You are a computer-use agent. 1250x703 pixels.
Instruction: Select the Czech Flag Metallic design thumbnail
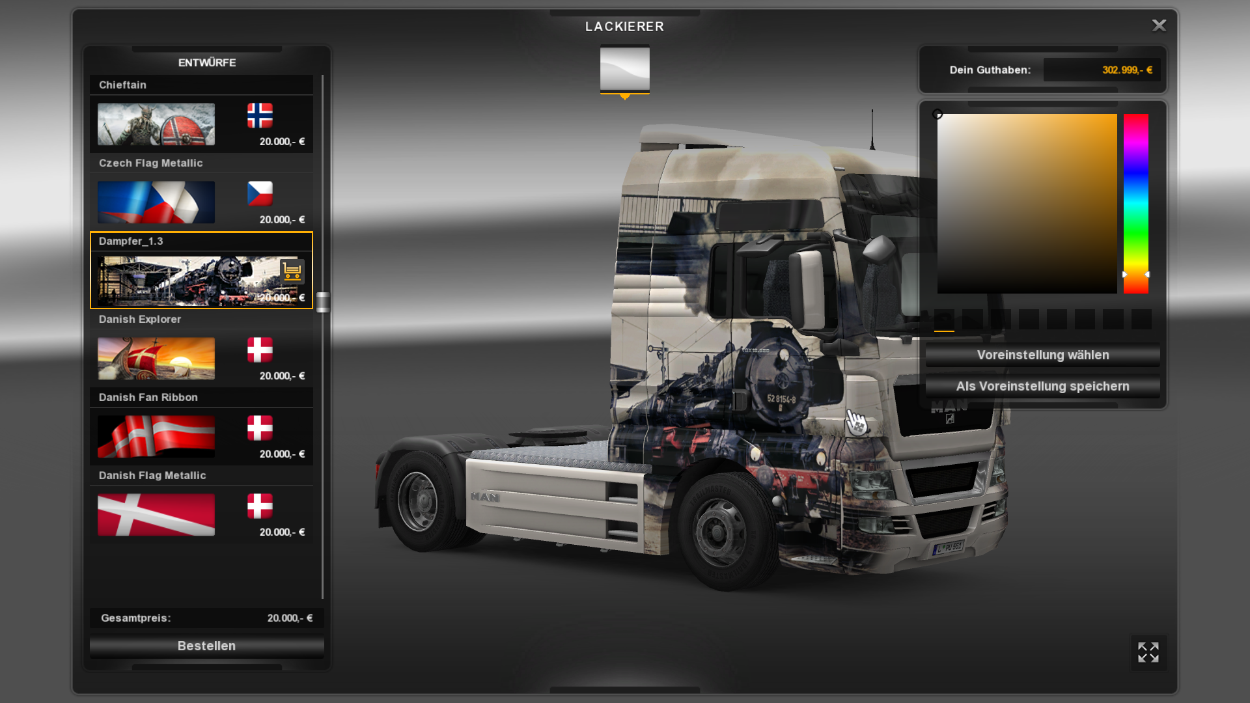click(x=156, y=202)
